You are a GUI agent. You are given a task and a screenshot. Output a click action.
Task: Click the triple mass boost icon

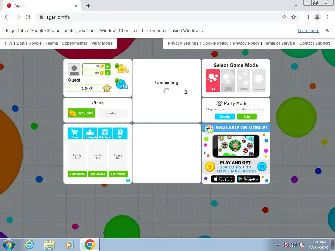point(121,84)
